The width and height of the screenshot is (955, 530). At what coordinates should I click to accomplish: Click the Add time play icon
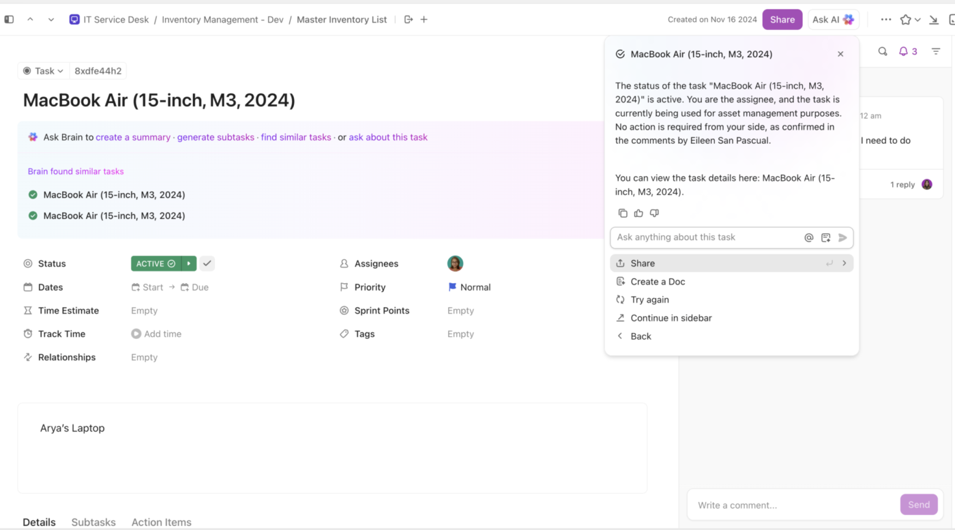[x=136, y=334]
